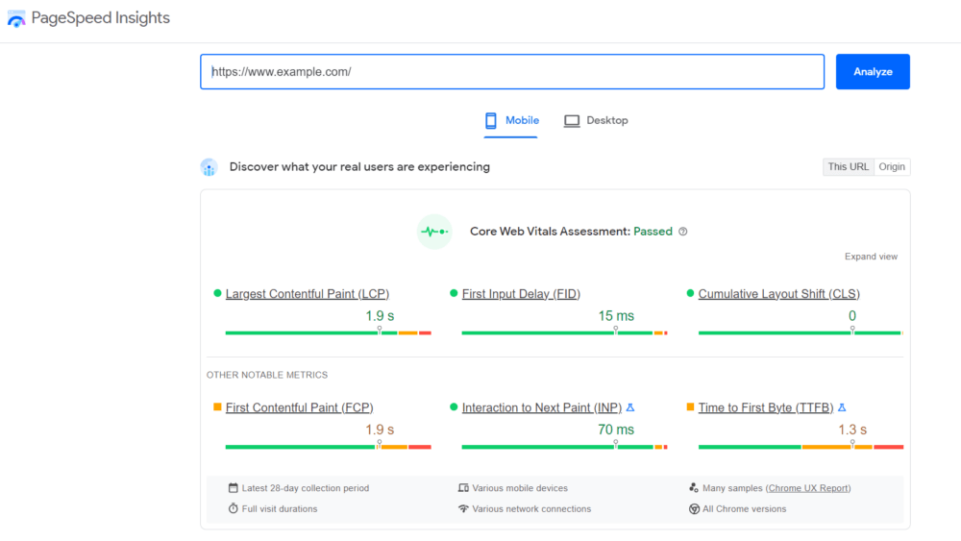The image size is (961, 541).
Task: Click the Time to First Byte distribution bar
Action: tap(801, 447)
